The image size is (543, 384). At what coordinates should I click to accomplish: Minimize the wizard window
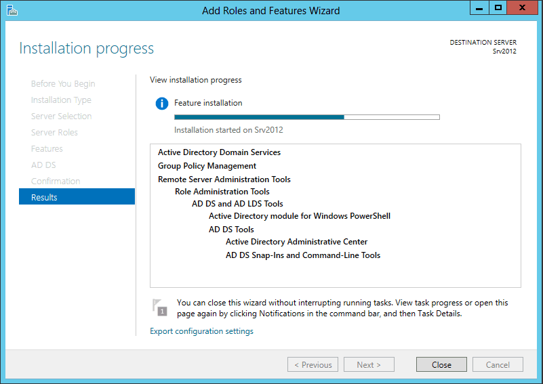click(479, 7)
